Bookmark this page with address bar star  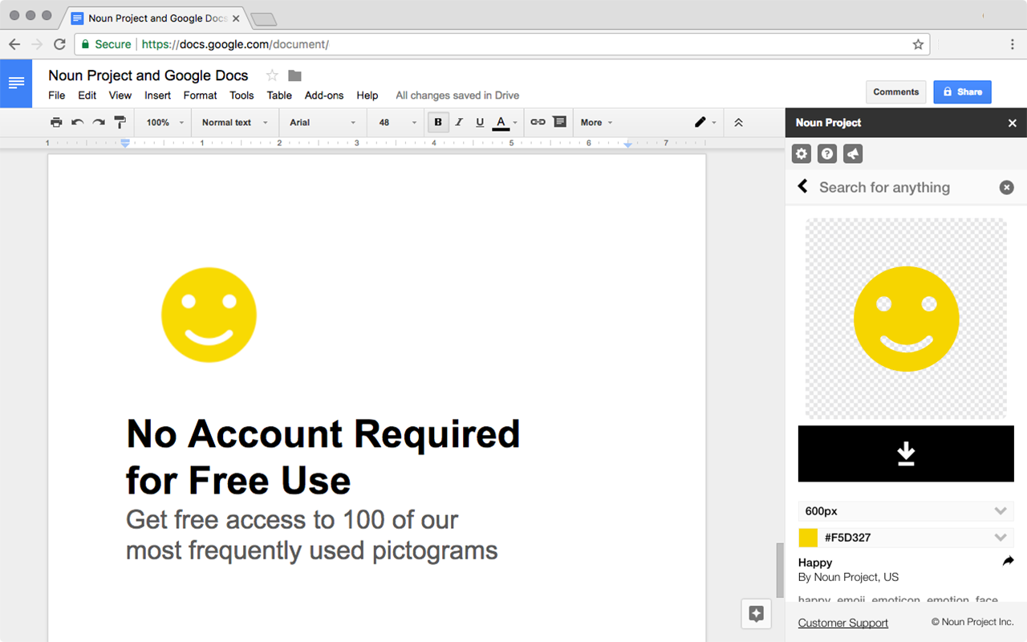918,44
